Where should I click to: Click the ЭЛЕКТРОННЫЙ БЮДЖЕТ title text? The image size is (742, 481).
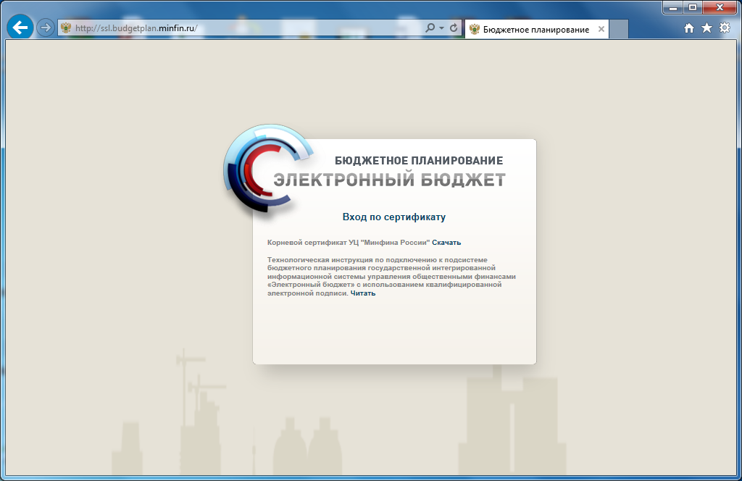[389, 180]
